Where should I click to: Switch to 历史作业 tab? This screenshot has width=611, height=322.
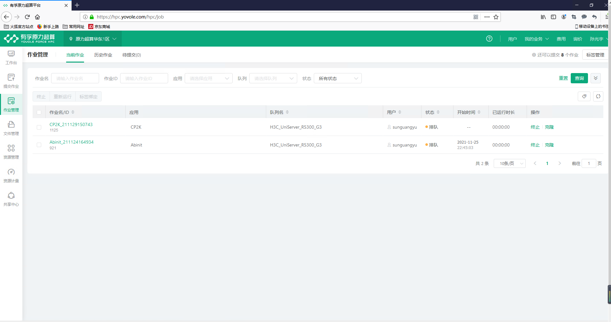pyautogui.click(x=103, y=55)
